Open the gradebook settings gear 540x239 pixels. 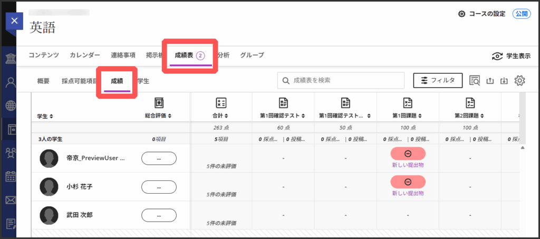(x=519, y=80)
